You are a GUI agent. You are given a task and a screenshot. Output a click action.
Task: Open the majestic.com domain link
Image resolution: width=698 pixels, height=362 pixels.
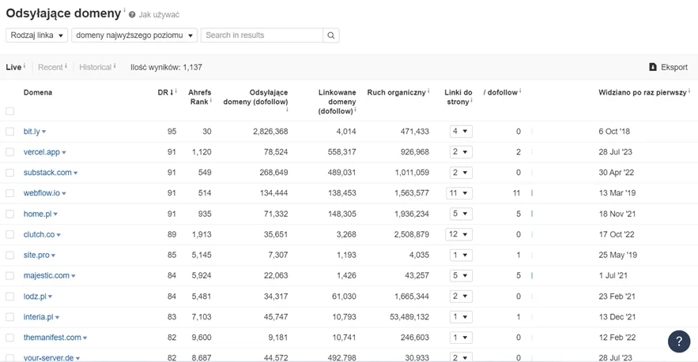coord(47,276)
